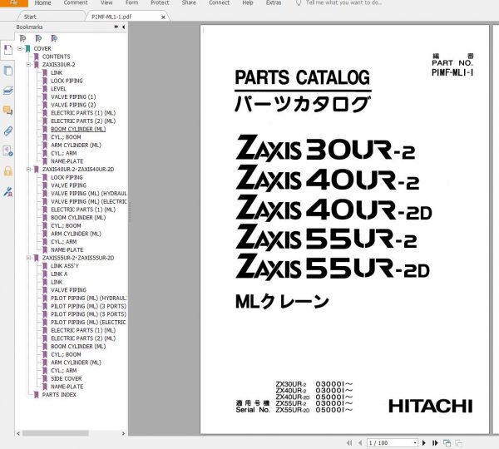Go to the next page
The height and width of the screenshot is (449, 499).
424,443
